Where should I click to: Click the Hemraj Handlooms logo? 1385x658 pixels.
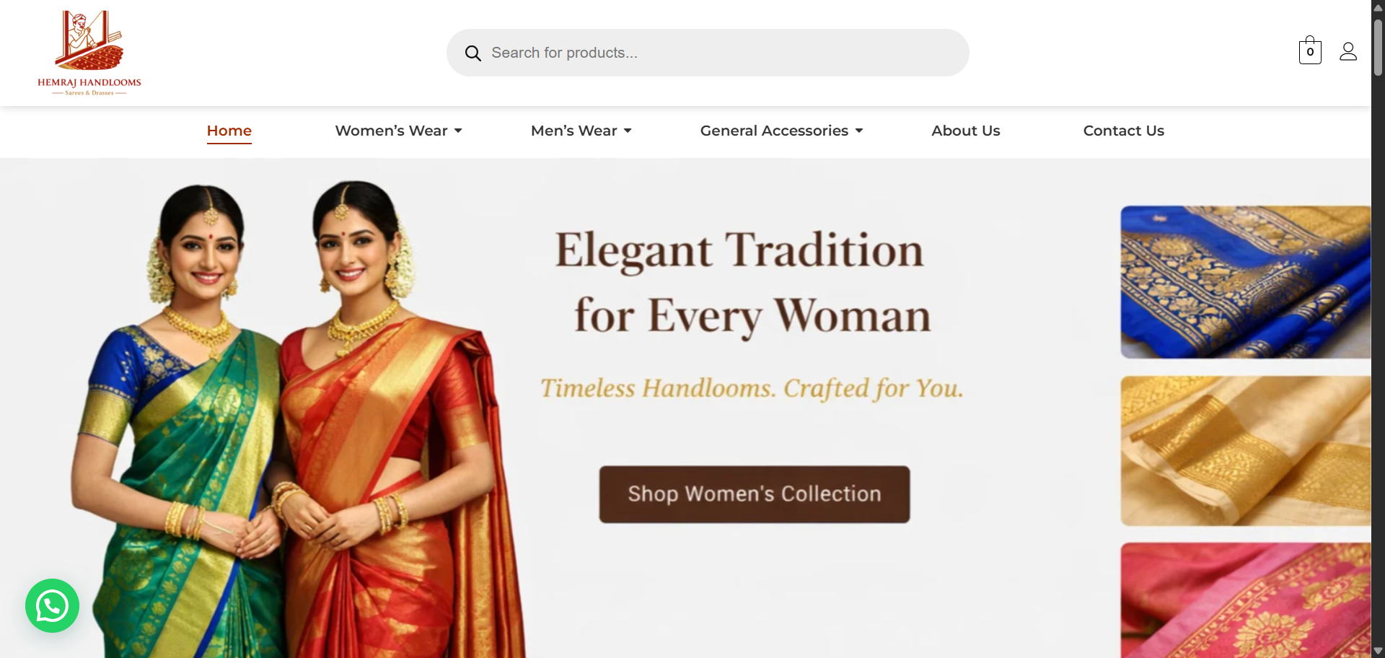(x=89, y=53)
